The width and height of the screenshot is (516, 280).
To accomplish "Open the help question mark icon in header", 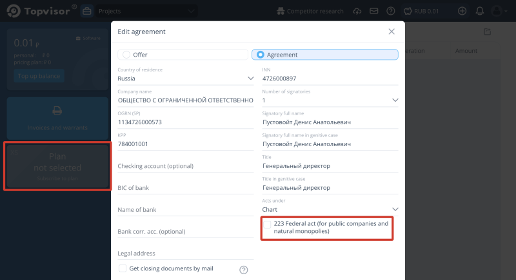I will 391,11.
